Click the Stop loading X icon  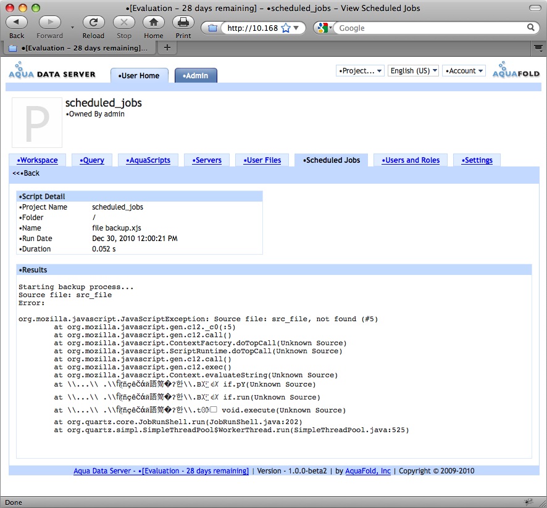pos(124,23)
